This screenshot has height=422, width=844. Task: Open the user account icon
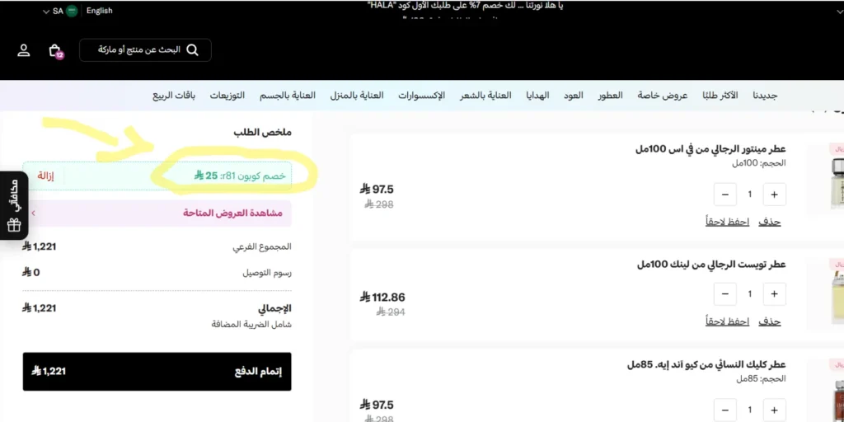[x=24, y=50]
